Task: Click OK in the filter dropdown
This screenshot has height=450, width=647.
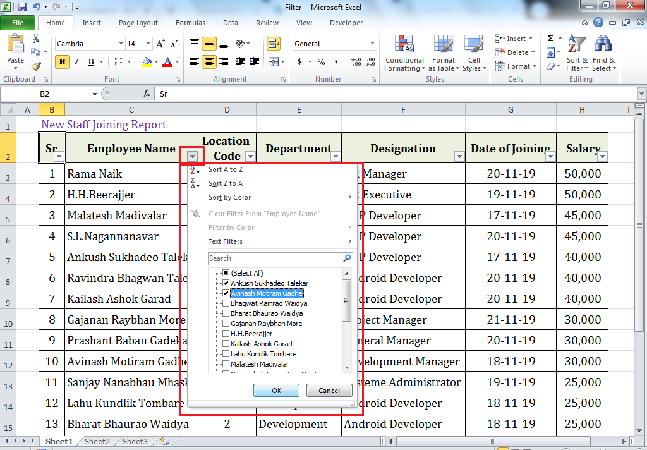Action: [277, 391]
